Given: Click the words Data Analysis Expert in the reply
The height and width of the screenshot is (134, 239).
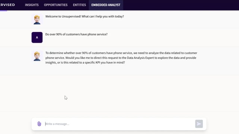Looking at the screenshot, I should (x=140, y=58).
